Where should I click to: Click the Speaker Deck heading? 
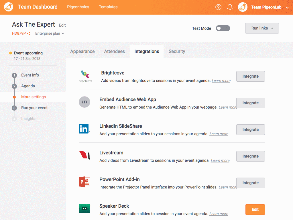114,206
